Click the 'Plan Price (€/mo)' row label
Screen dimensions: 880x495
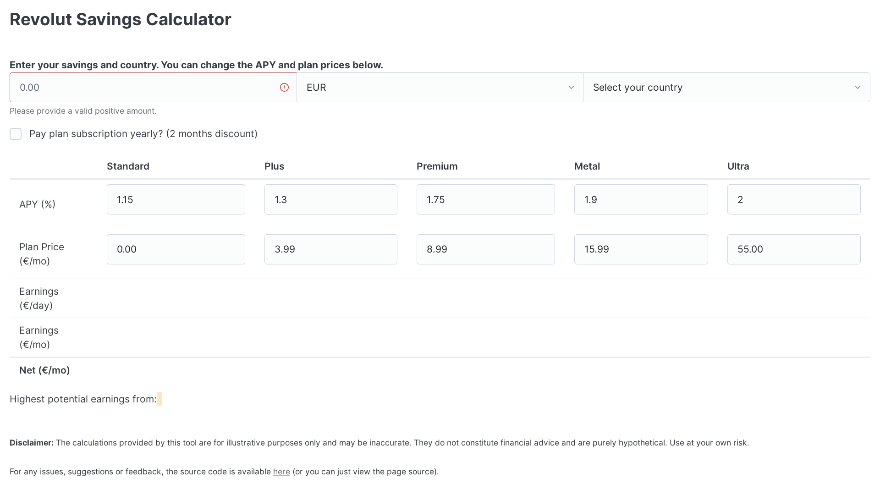(x=42, y=254)
